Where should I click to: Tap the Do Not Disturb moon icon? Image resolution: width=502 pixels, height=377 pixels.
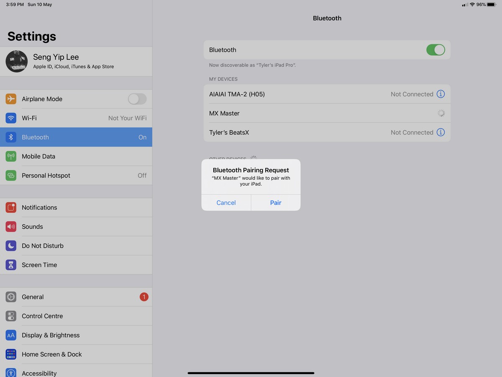pyautogui.click(x=11, y=246)
